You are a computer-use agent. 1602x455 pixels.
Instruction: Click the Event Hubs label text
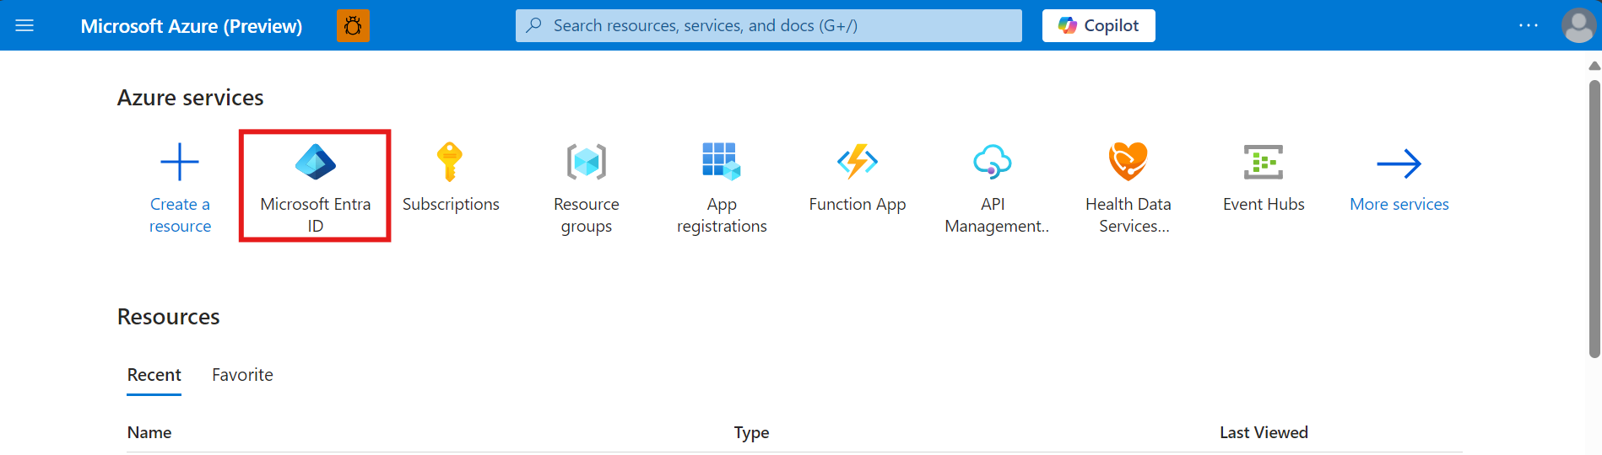click(1264, 204)
